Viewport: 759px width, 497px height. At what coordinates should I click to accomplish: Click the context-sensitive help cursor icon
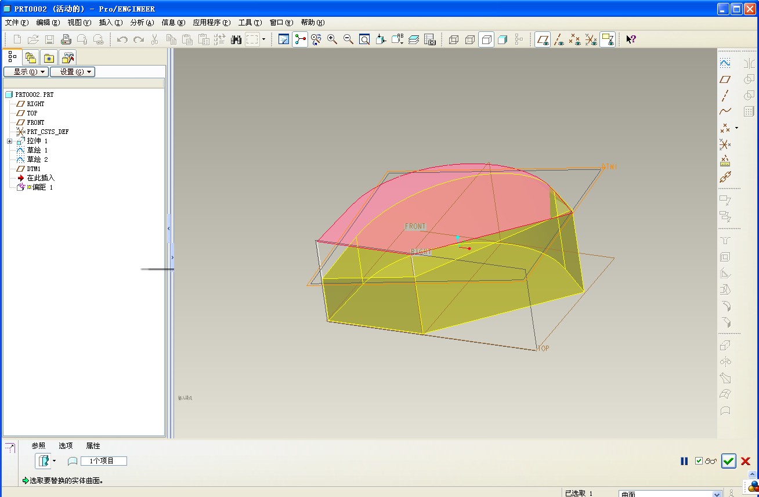pyautogui.click(x=631, y=39)
